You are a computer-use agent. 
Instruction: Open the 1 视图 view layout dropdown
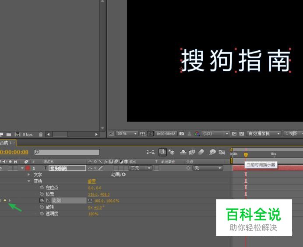[293, 133]
